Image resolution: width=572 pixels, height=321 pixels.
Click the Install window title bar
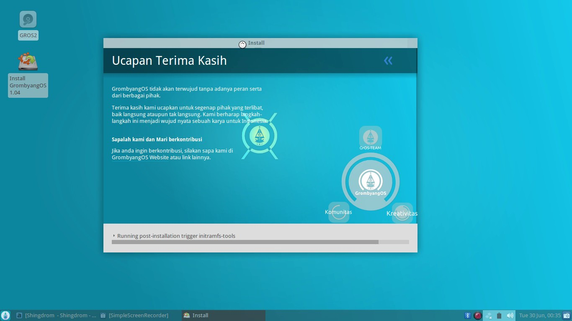(x=260, y=43)
